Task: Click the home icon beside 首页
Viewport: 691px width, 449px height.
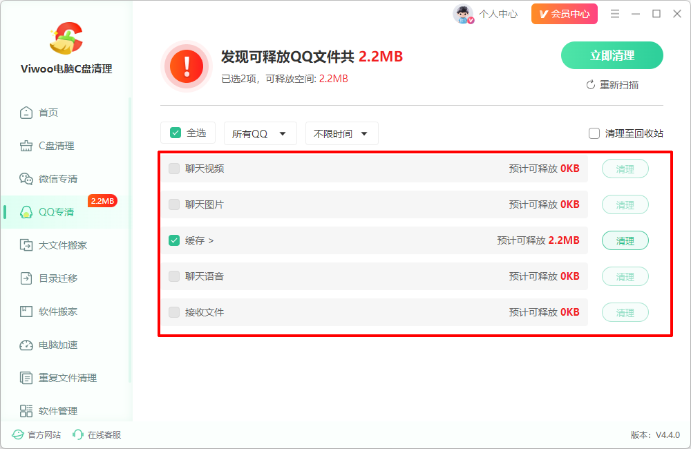Action: click(x=26, y=113)
